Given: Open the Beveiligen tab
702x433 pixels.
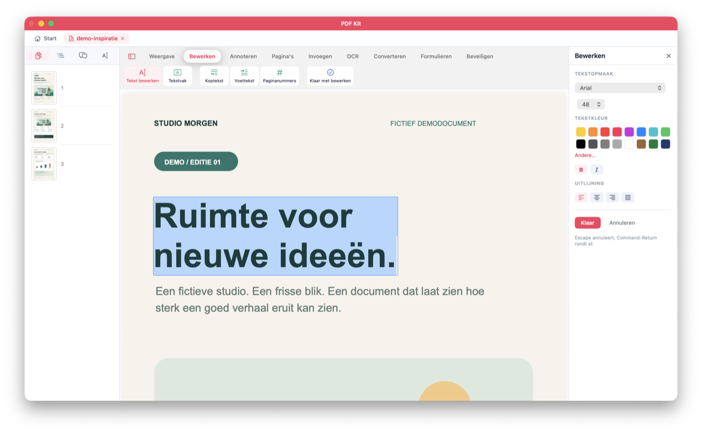Looking at the screenshot, I should (480, 56).
